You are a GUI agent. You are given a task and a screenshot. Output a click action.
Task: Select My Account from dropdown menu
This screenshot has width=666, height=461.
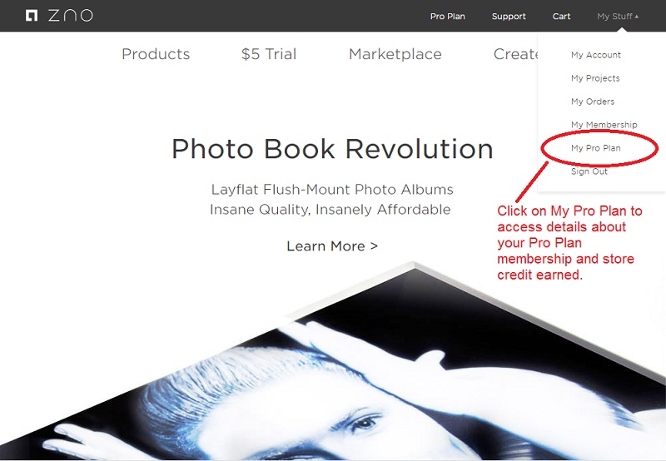coord(595,55)
